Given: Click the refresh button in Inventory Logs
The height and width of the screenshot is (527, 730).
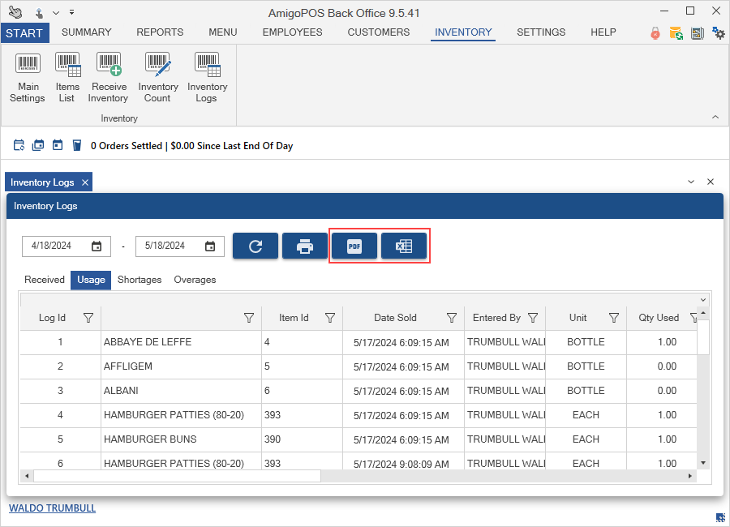Looking at the screenshot, I should 255,246.
